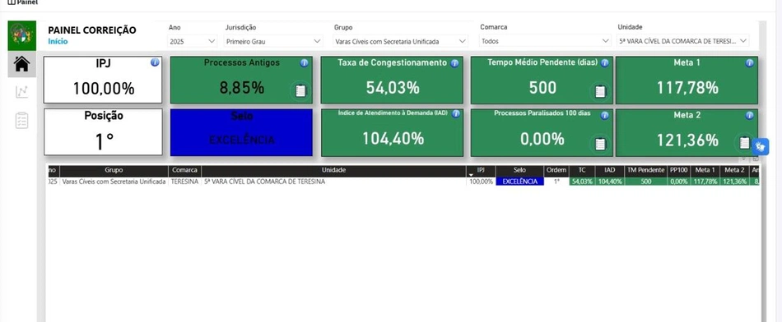Sort table by TC column header
Screen dimensions: 782x322
(581, 170)
